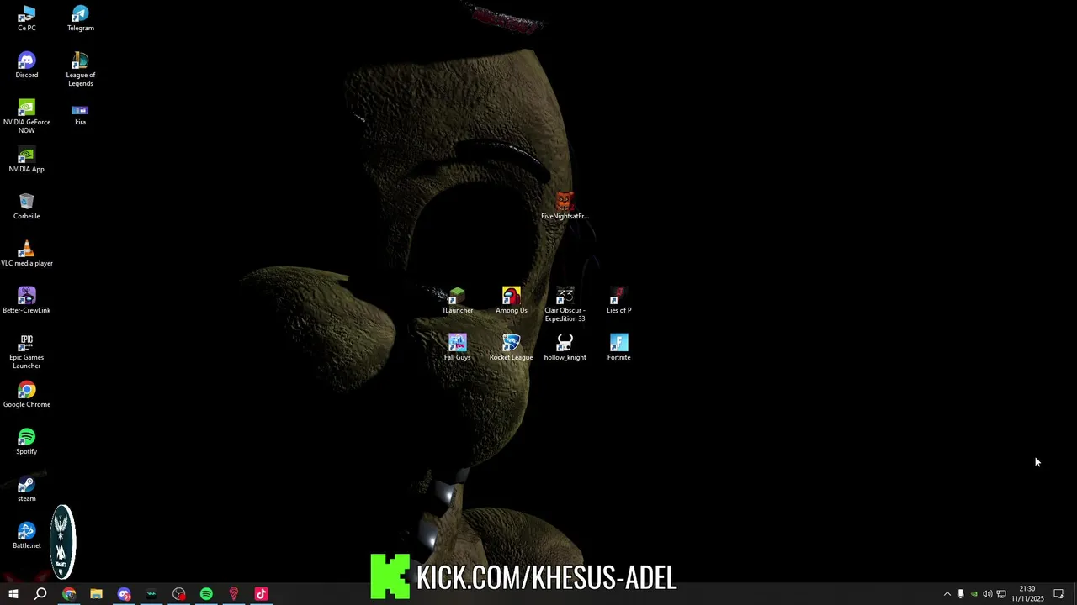Screen dimensions: 1077x605
Task: Select the Spotify desktop shortcut
Action: click(27, 442)
